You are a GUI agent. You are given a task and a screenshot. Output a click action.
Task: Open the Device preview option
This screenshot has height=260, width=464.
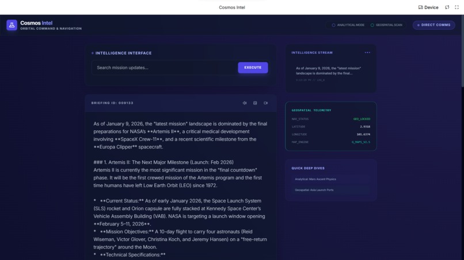[x=428, y=7]
